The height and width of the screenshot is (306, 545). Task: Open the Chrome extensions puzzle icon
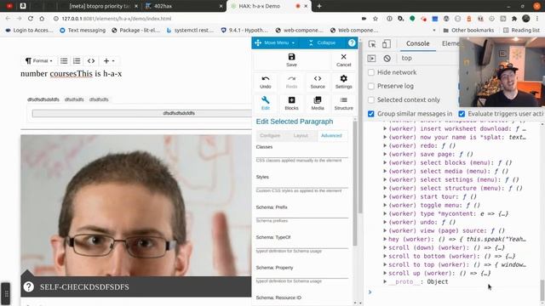514,19
